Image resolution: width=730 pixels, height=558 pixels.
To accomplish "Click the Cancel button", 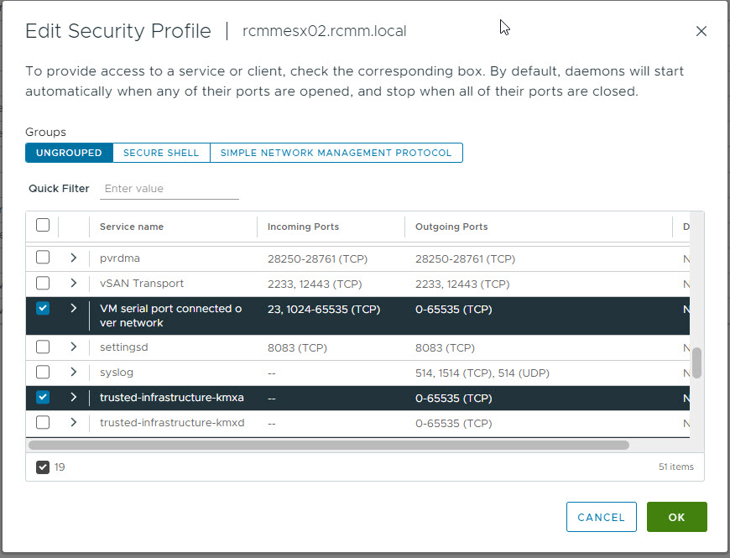I will pyautogui.click(x=601, y=517).
